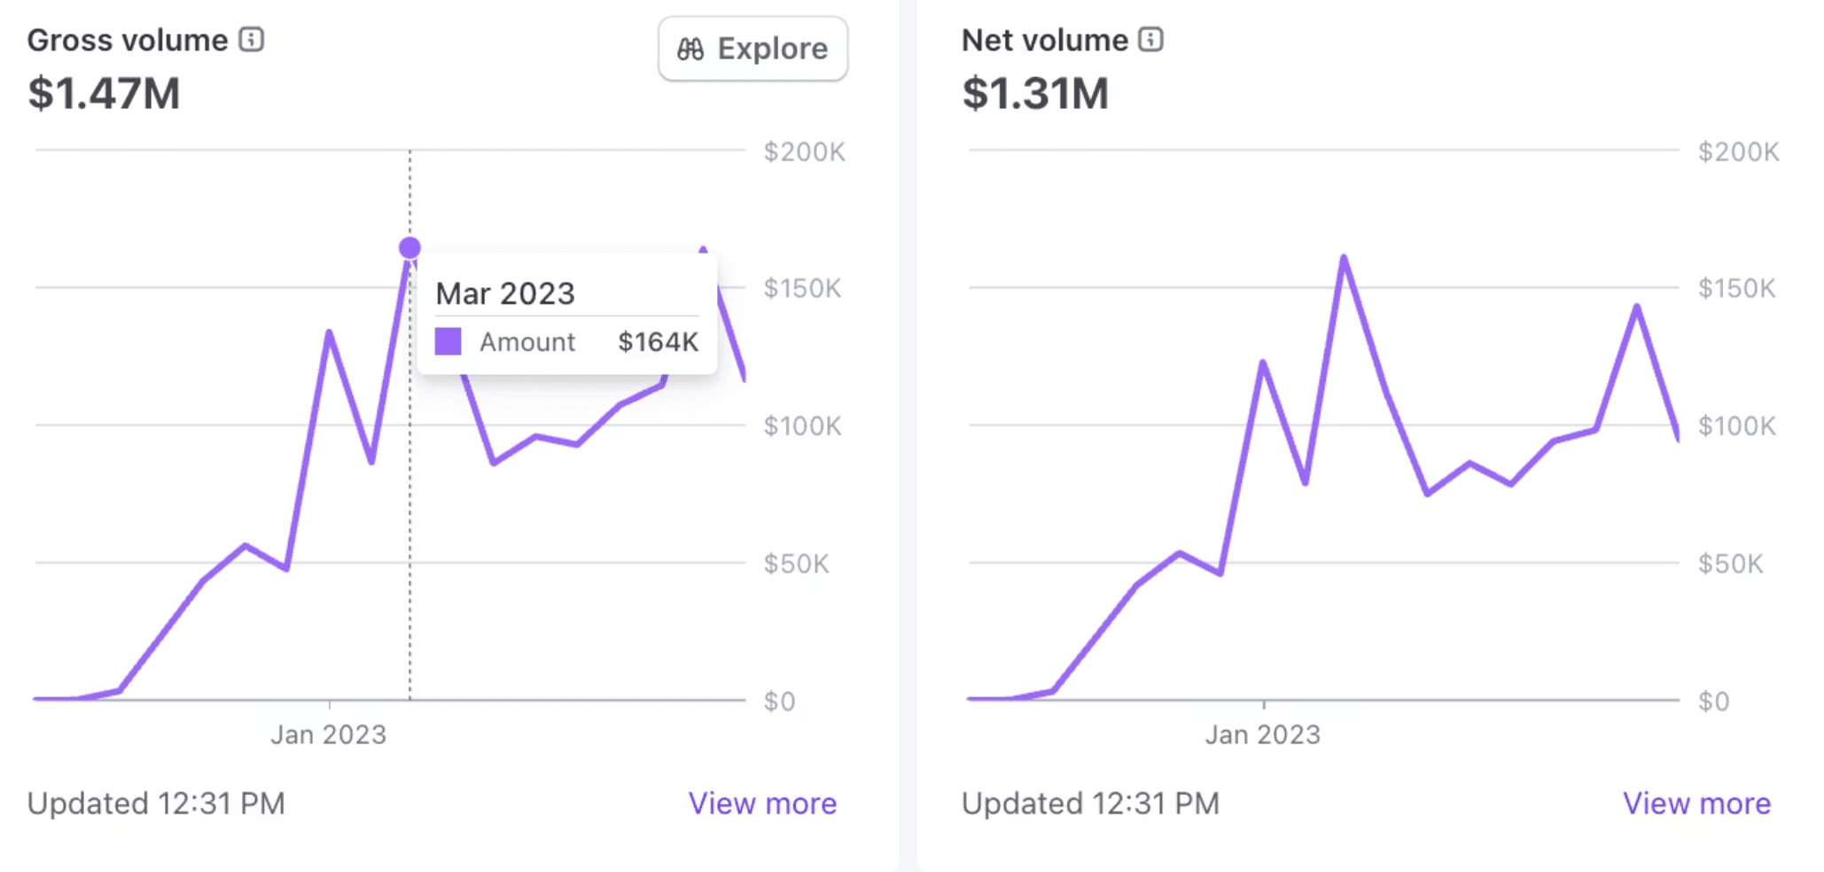Click Updated 12:31 PM under Net volume
Viewport: 1824px width, 872px height.
(1090, 803)
